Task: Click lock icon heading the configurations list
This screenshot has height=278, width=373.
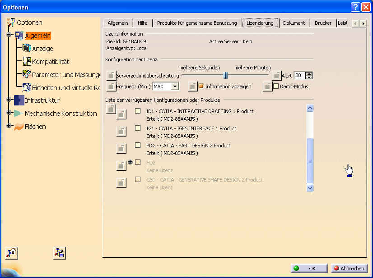Action: pos(111,109)
